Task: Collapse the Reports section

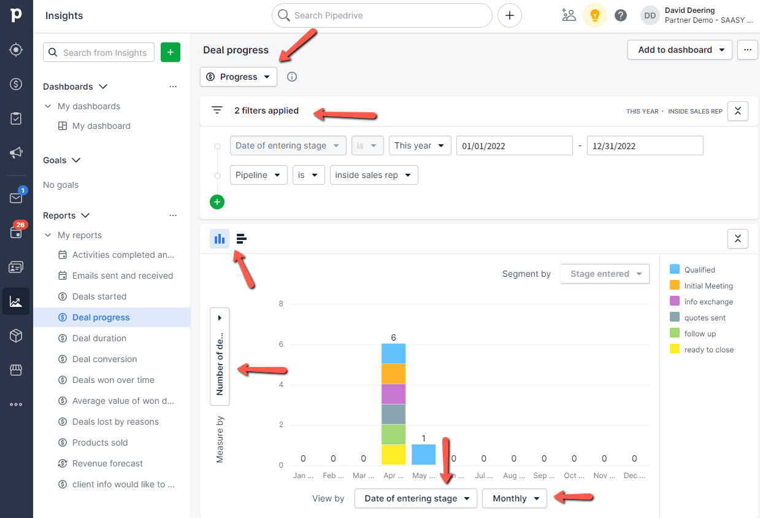Action: click(x=85, y=215)
